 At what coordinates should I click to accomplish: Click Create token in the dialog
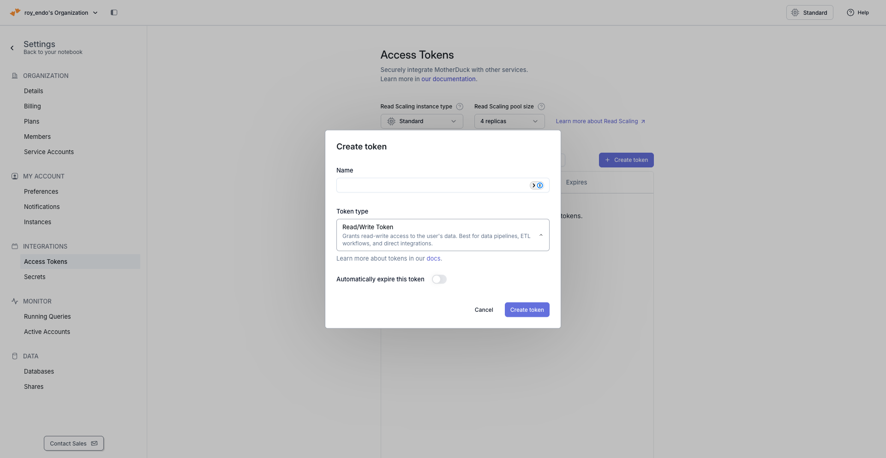[x=527, y=309]
